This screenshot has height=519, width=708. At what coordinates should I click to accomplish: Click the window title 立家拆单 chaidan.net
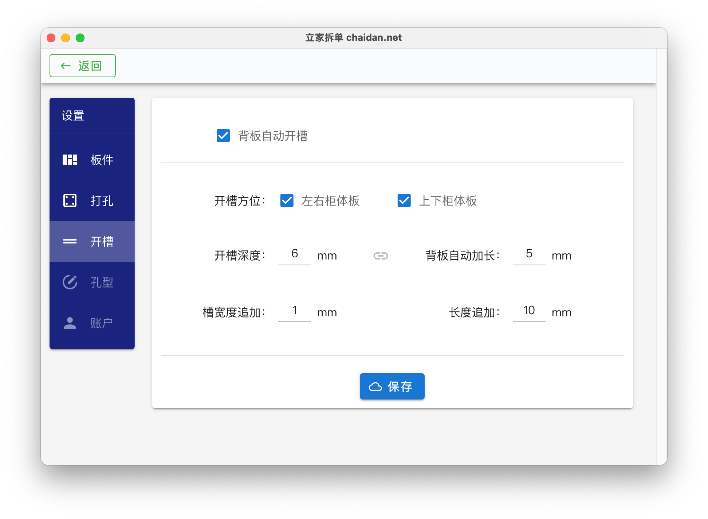pos(354,38)
